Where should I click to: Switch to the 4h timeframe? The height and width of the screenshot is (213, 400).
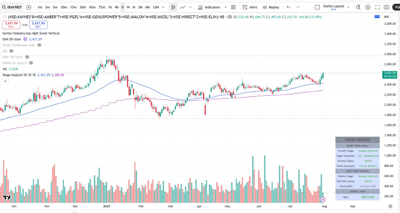tap(116, 7)
